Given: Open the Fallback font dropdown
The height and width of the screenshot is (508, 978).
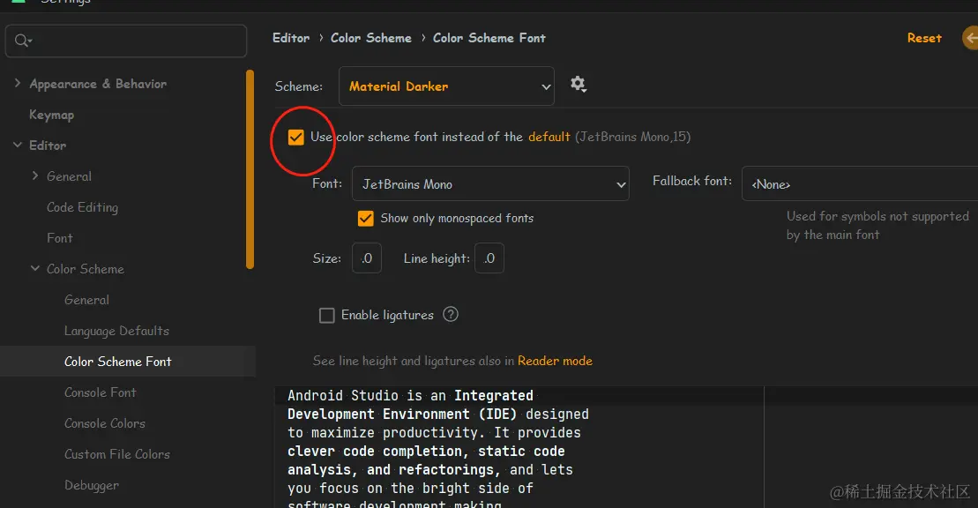Looking at the screenshot, I should [x=860, y=183].
